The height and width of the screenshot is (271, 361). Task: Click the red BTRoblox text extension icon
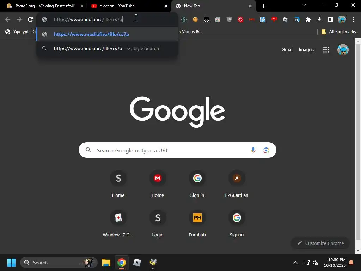tap(252, 19)
